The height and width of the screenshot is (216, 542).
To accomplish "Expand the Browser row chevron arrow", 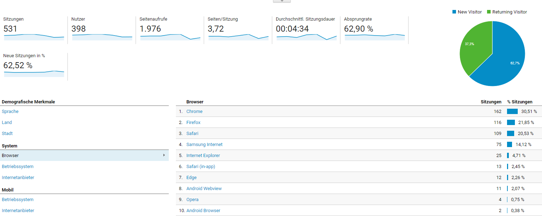I will pos(164,155).
